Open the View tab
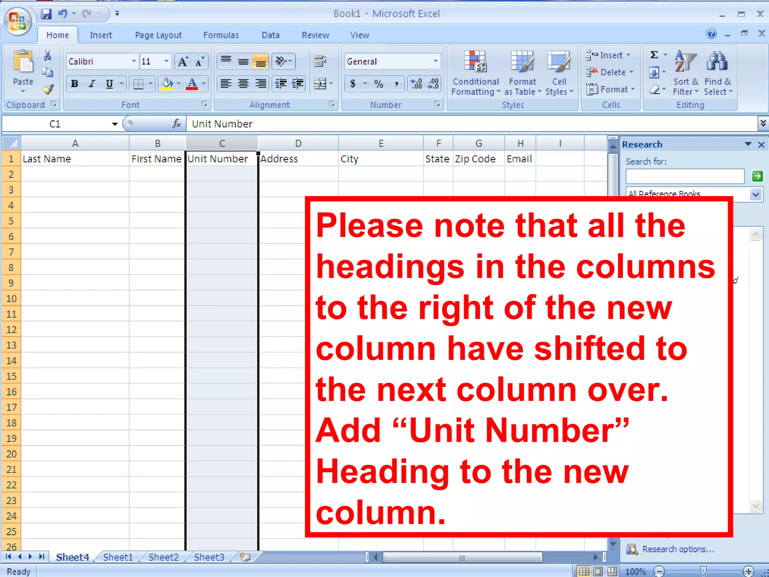The height and width of the screenshot is (577, 769). [x=360, y=35]
